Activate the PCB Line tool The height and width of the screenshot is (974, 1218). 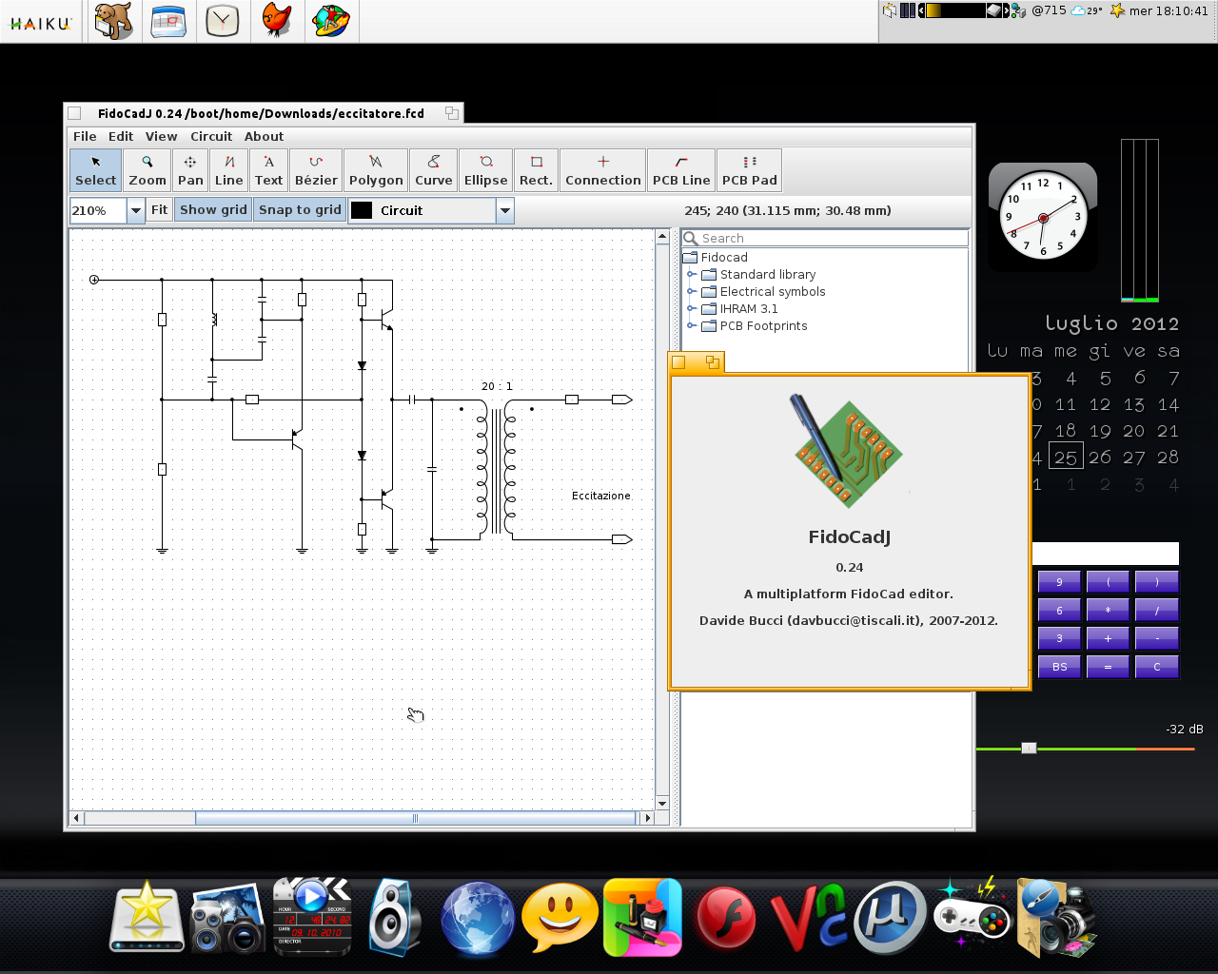coord(681,170)
